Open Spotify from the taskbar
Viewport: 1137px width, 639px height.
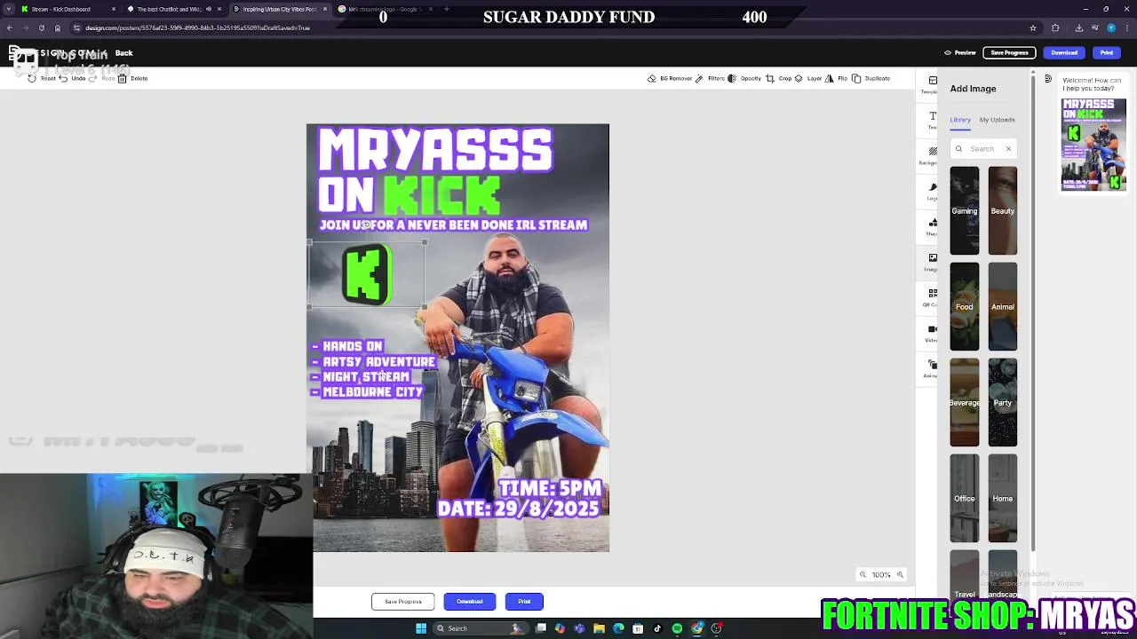pyautogui.click(x=677, y=628)
